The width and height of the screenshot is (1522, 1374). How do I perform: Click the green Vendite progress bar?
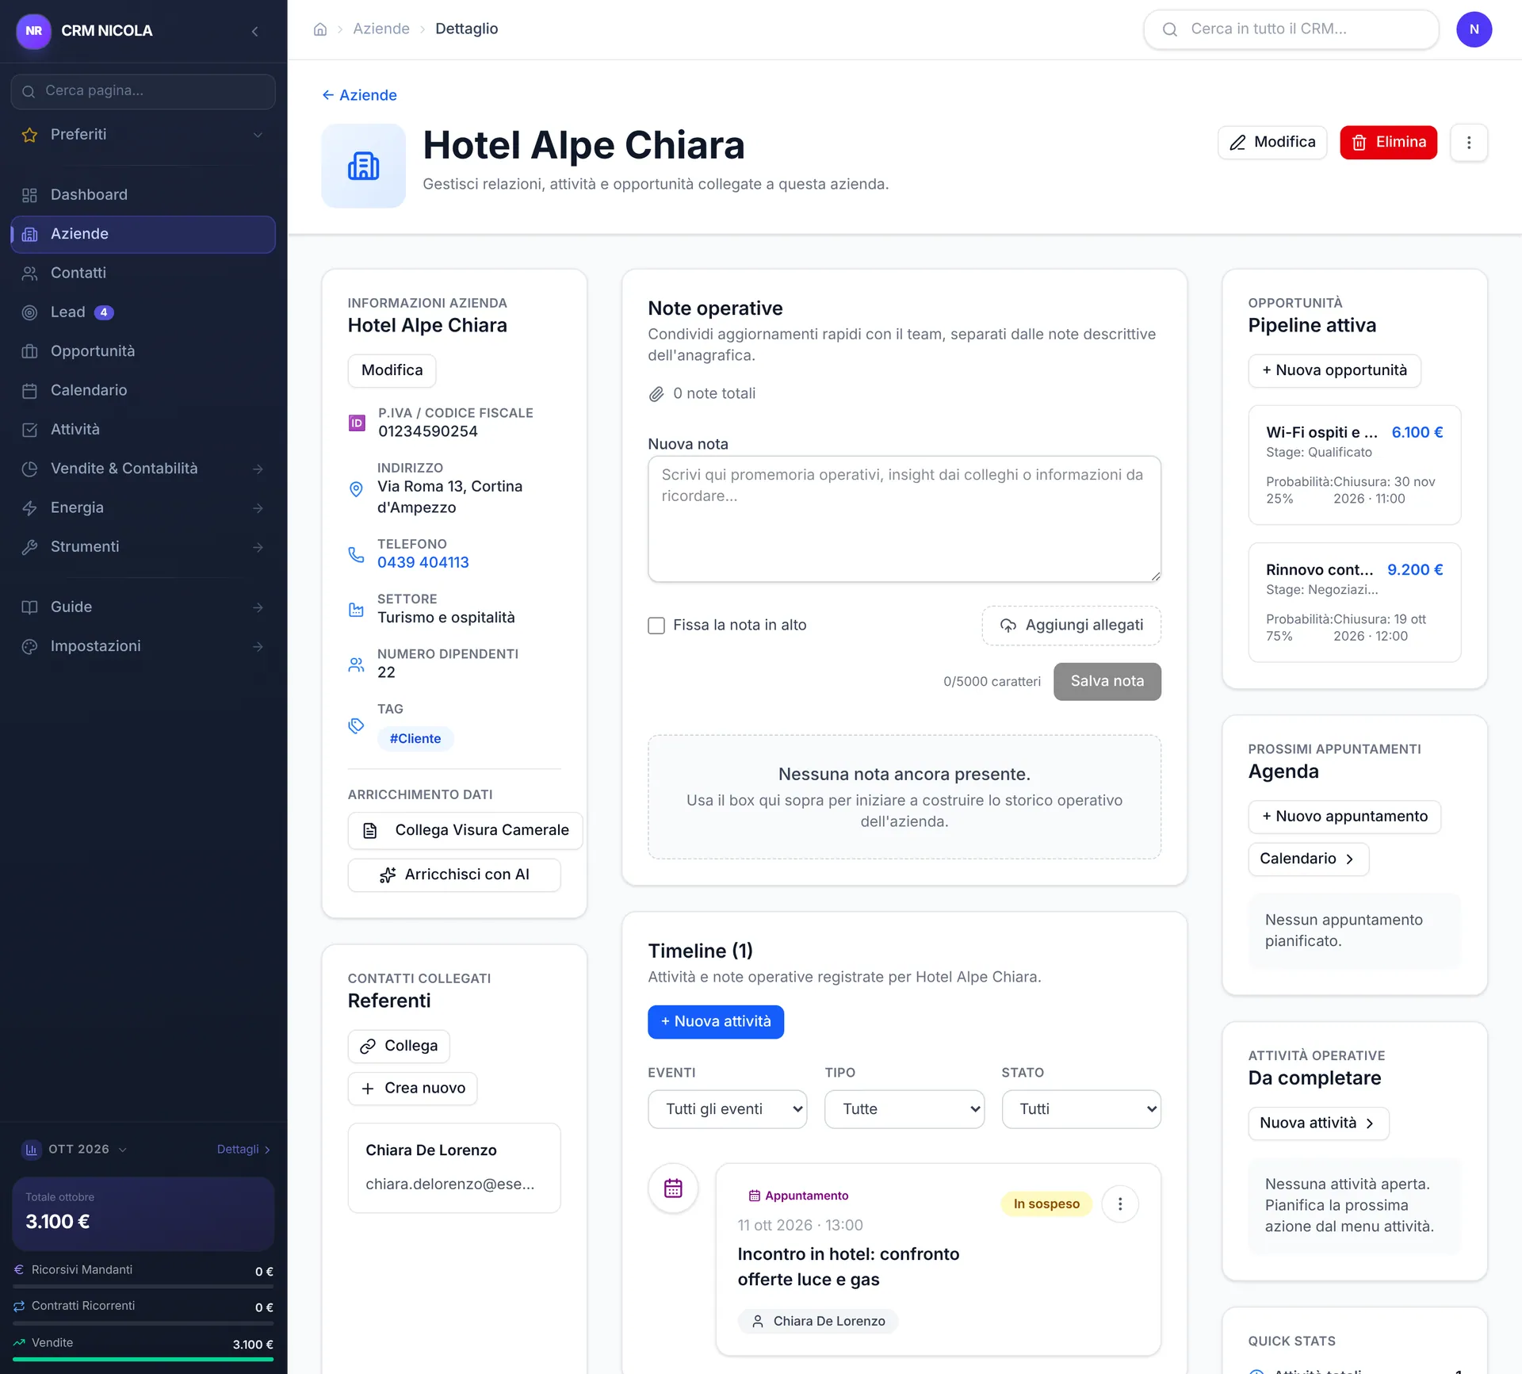tap(143, 1359)
